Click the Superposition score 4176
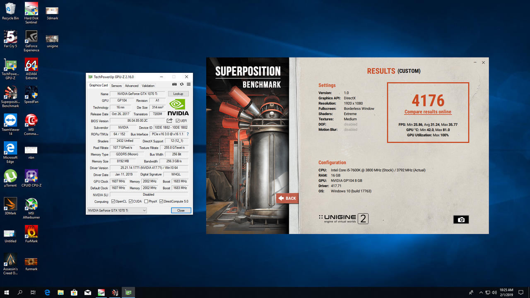 point(428,101)
